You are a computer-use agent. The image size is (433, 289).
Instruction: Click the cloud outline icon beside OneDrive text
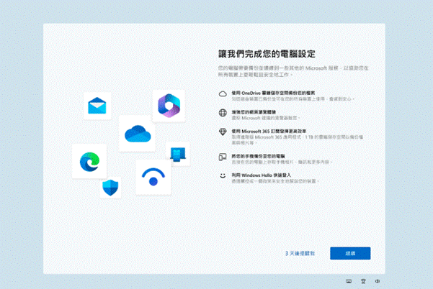tap(223, 94)
